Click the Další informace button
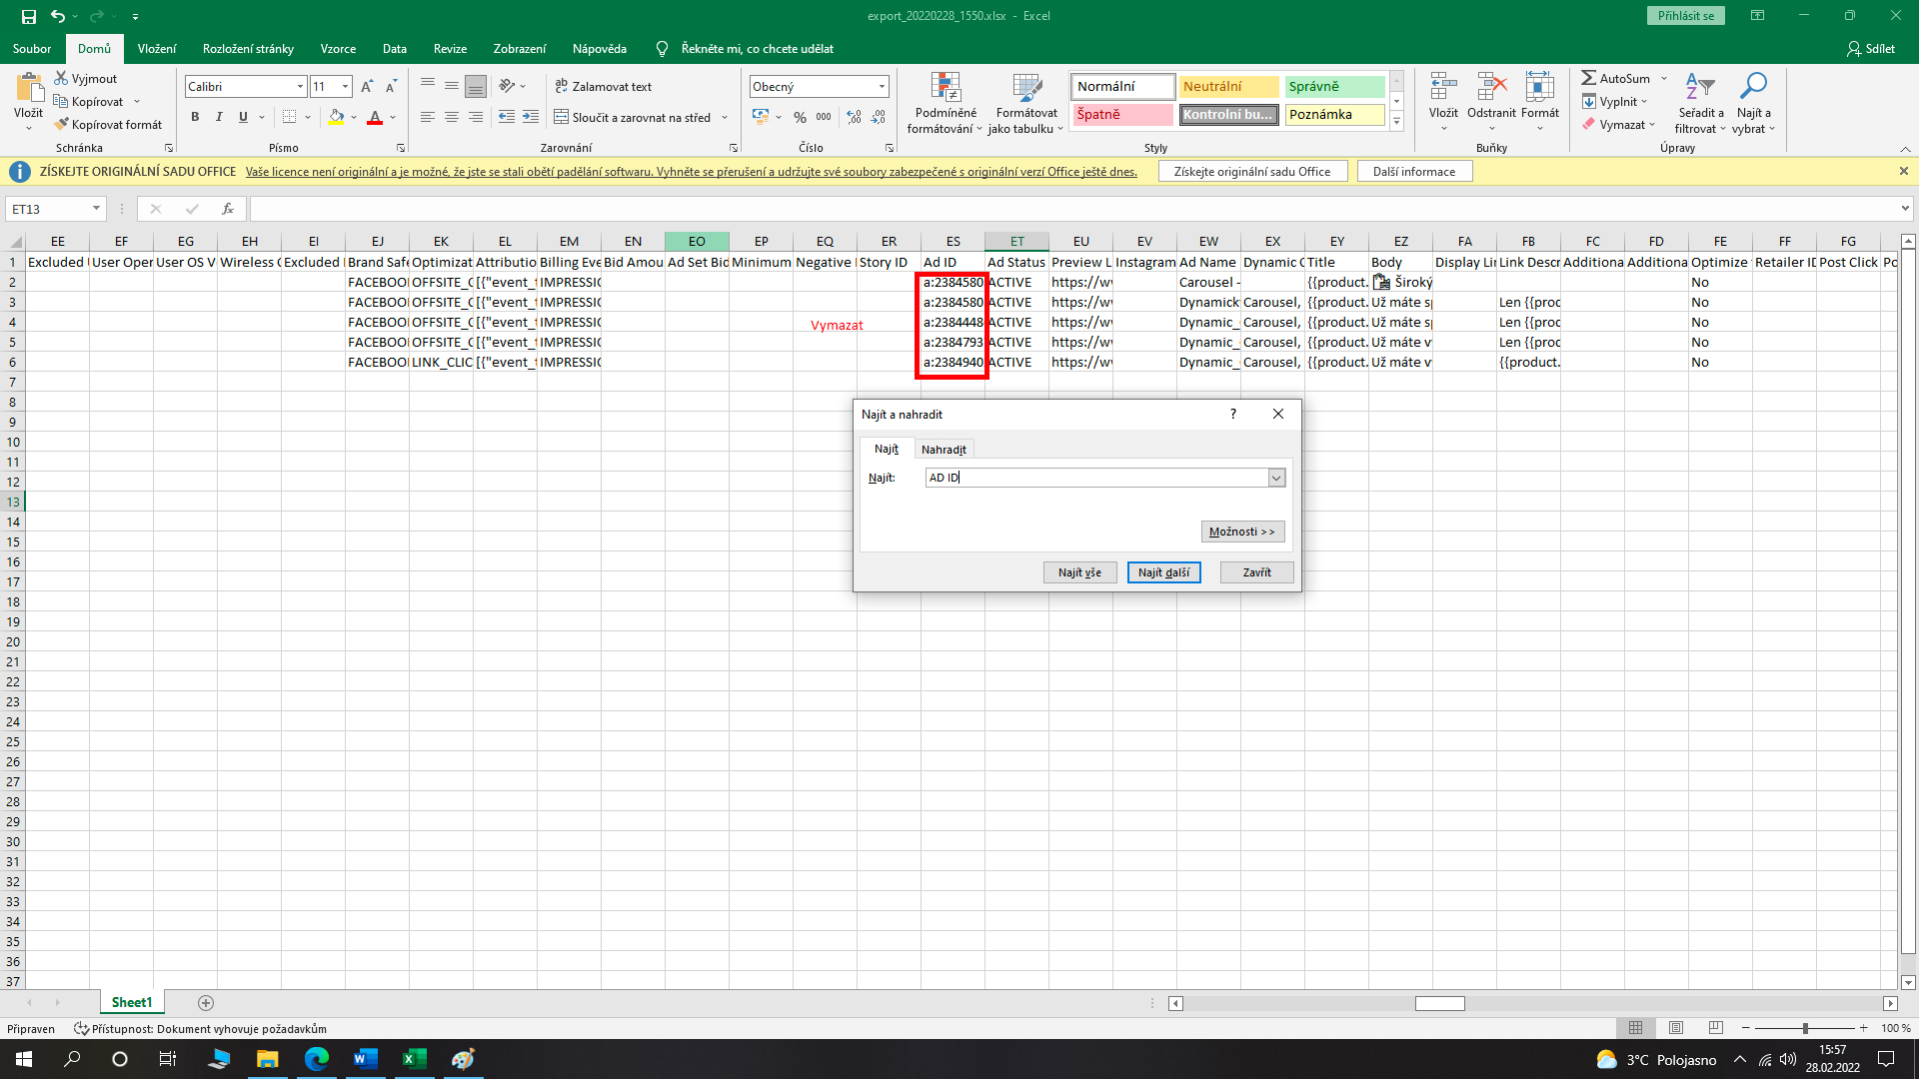 (x=1414, y=172)
